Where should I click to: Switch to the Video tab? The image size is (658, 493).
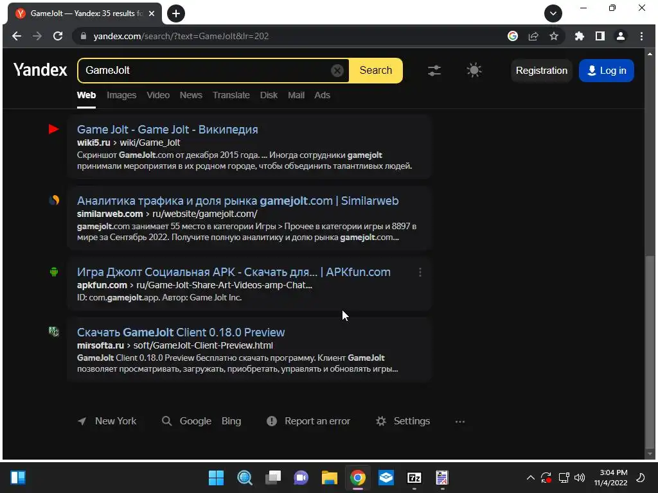[158, 95]
